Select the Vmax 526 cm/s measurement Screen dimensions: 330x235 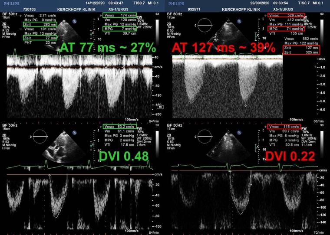(286, 15)
